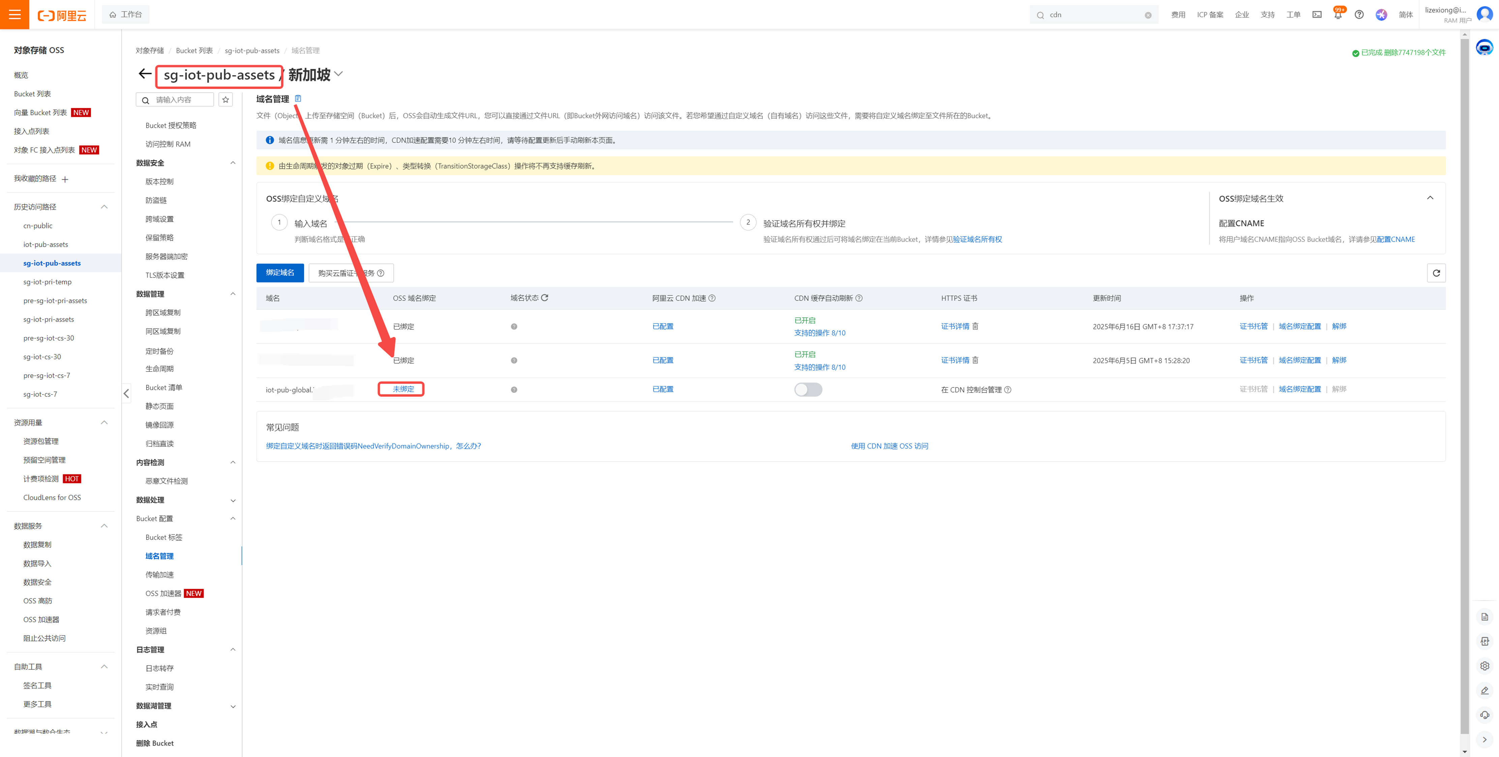Click the star favorite icon beside search
Screen dimensions: 1499x757
point(226,100)
